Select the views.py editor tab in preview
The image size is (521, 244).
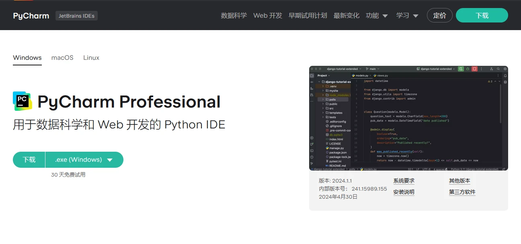click(381, 75)
